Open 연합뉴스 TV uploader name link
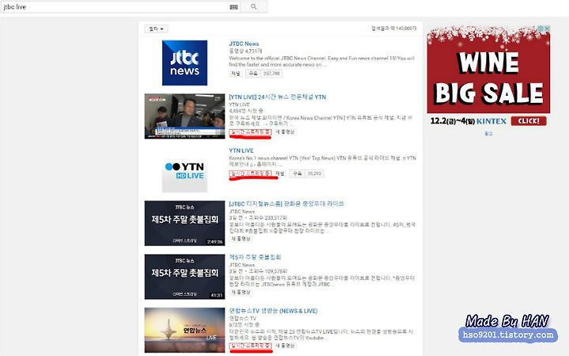This screenshot has width=569, height=356. coord(243,318)
